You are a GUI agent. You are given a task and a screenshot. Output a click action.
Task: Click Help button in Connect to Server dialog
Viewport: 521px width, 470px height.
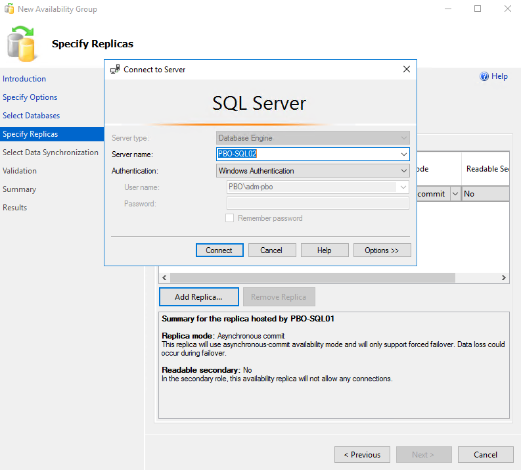point(325,250)
